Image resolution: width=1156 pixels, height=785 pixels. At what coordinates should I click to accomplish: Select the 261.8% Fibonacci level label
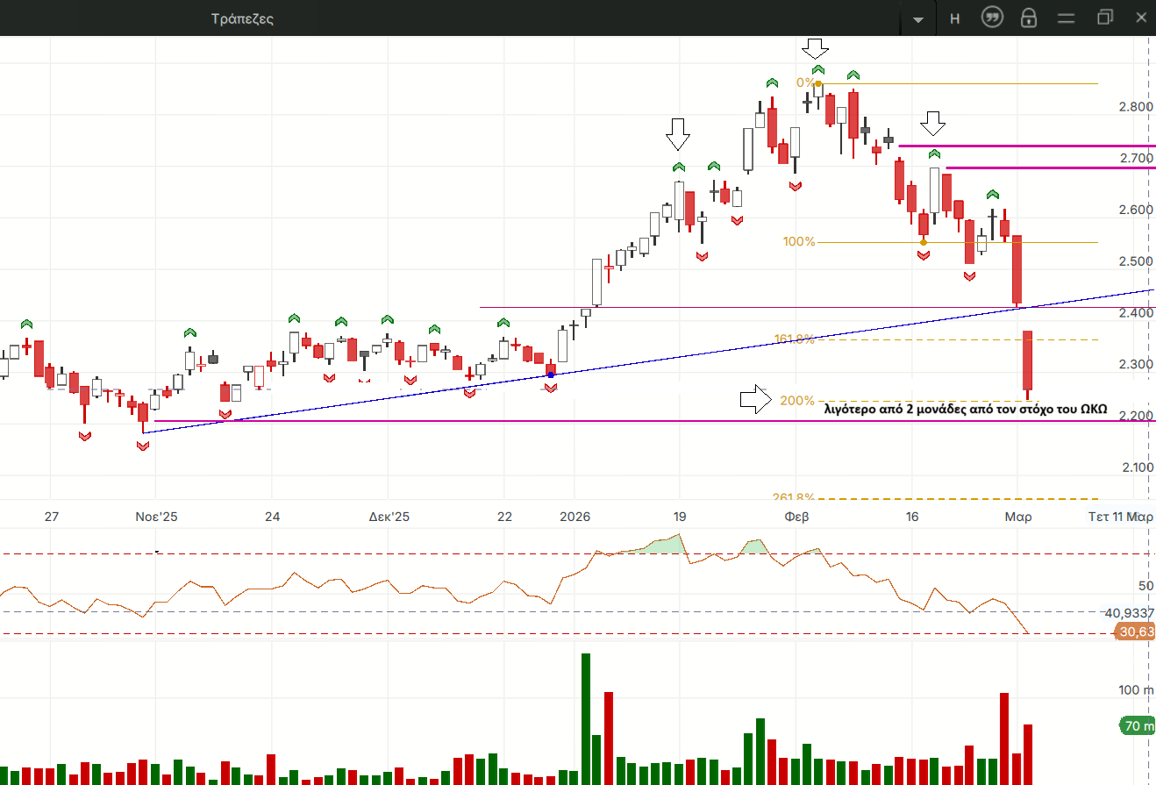click(794, 497)
